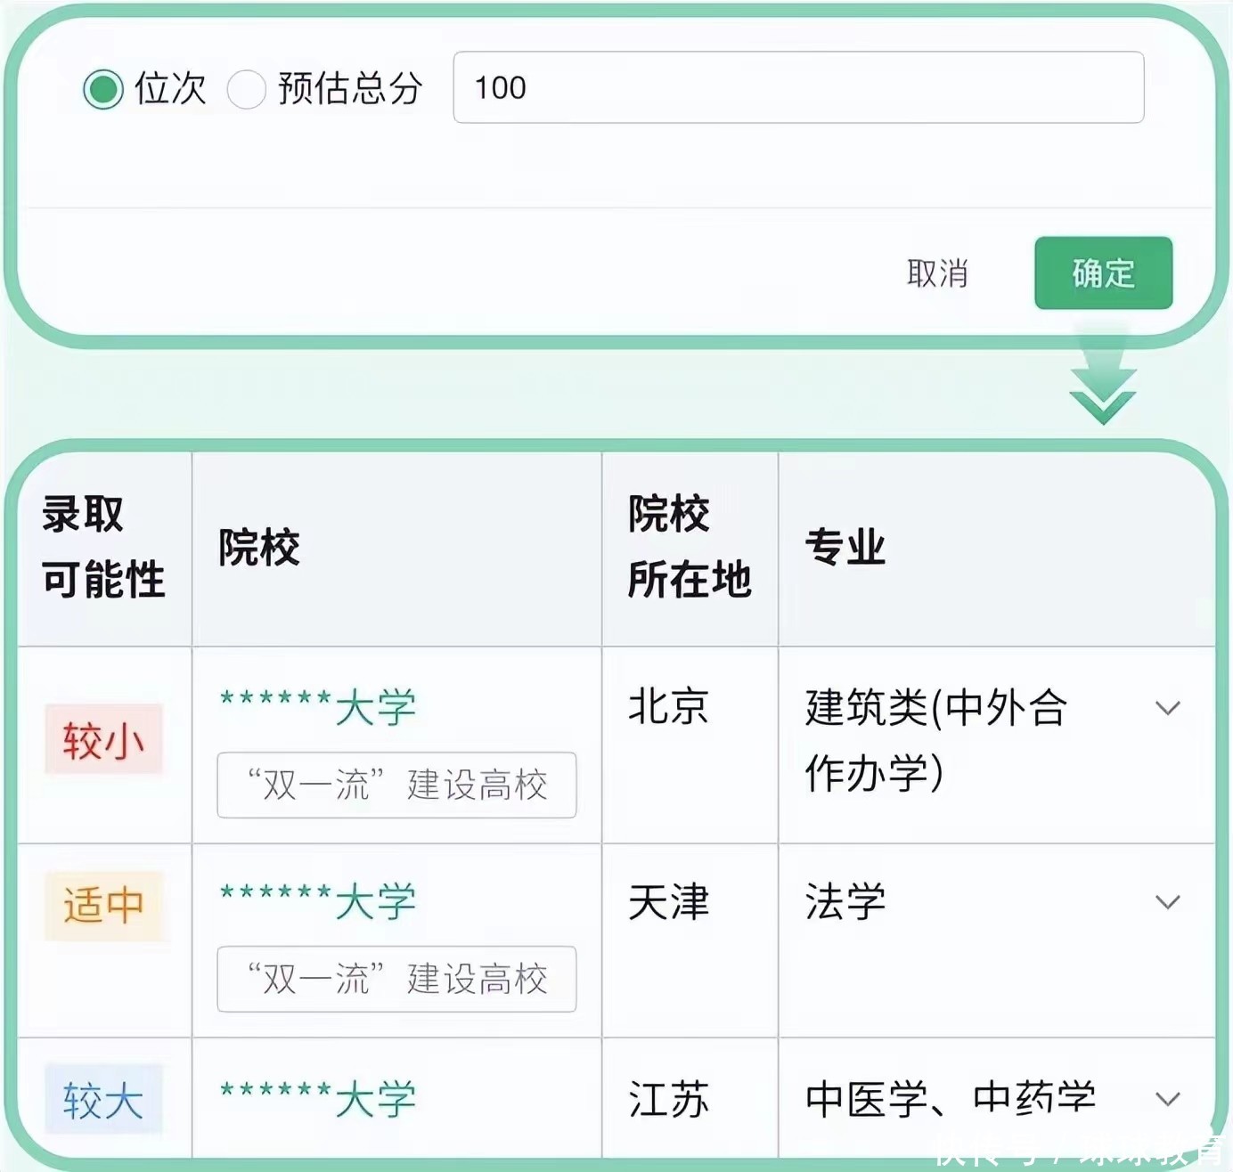Click the input field containing 100
The height and width of the screenshot is (1172, 1233).
pyautogui.click(x=797, y=87)
